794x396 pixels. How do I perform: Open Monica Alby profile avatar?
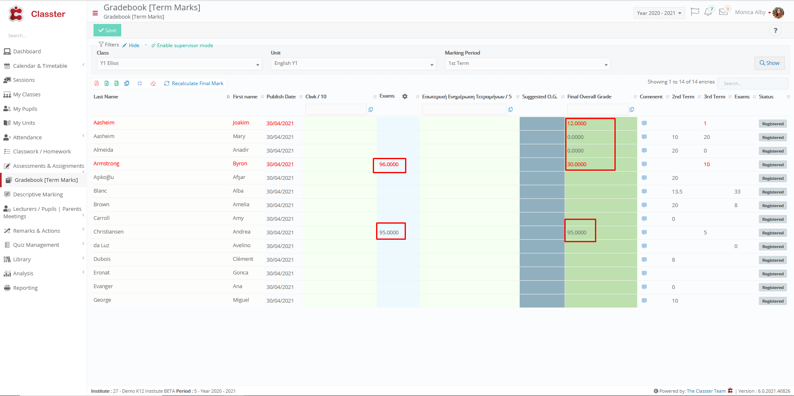tap(778, 13)
